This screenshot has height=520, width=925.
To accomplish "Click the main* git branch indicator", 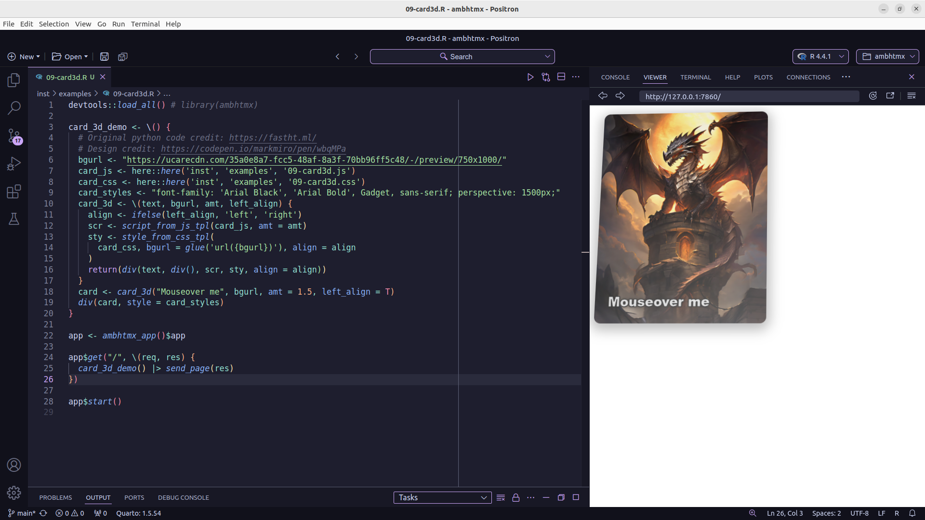I will 22,513.
